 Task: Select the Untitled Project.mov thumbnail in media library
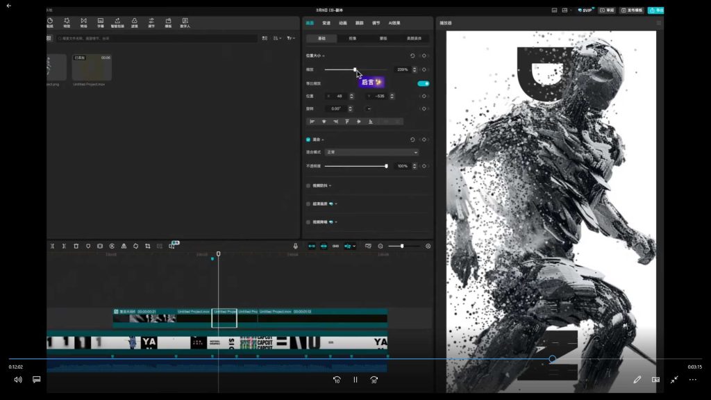coord(92,67)
